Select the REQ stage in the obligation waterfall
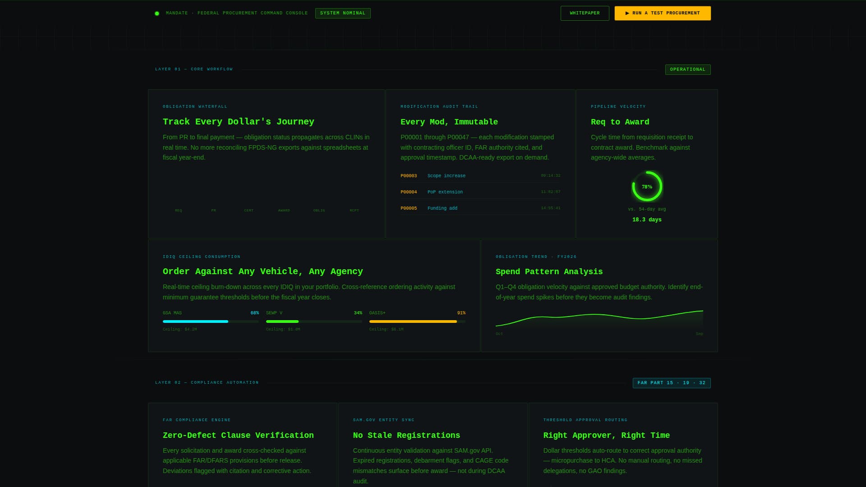The height and width of the screenshot is (487, 866). 179,210
